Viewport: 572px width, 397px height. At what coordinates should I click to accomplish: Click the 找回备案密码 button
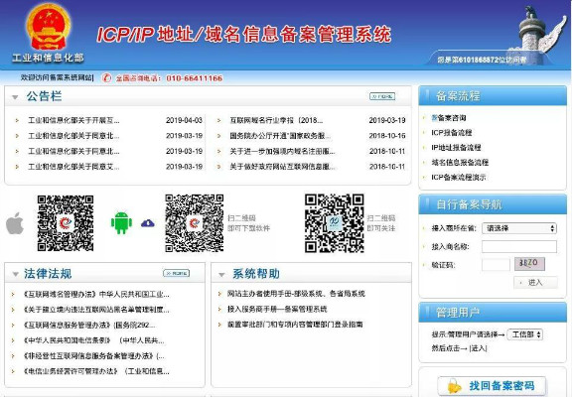[x=492, y=386]
